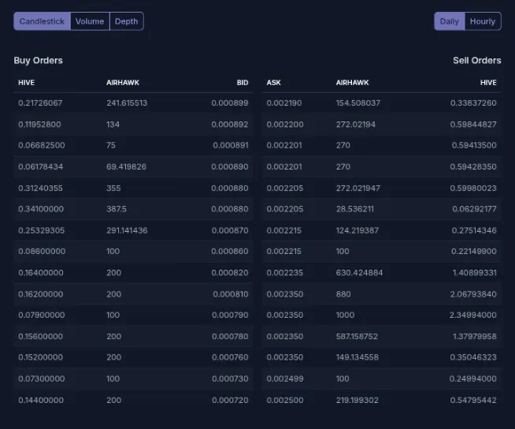Show the Depth chart tab
Screen dimensions: 515x429
pyautogui.click(x=127, y=21)
